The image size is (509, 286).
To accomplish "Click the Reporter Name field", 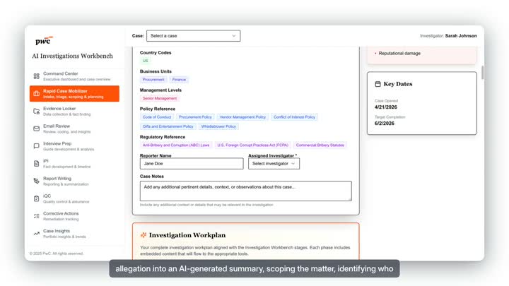I will tap(192, 163).
